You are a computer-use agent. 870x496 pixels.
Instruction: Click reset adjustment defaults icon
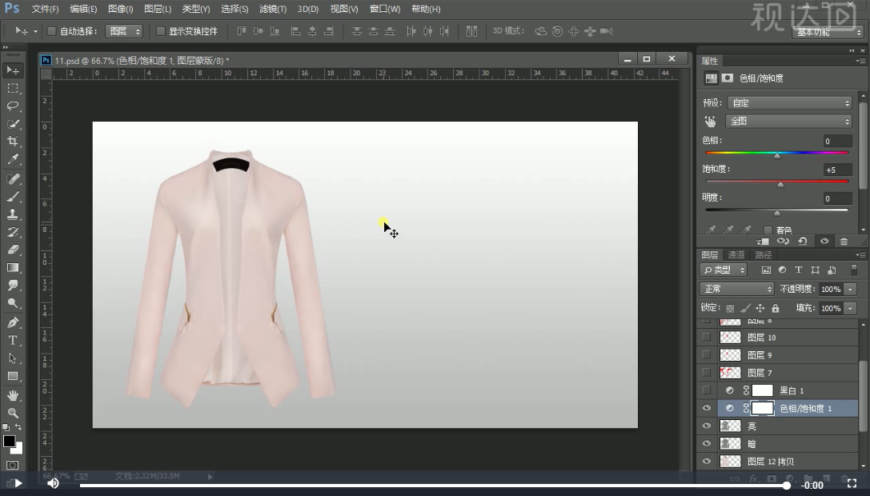tap(803, 241)
